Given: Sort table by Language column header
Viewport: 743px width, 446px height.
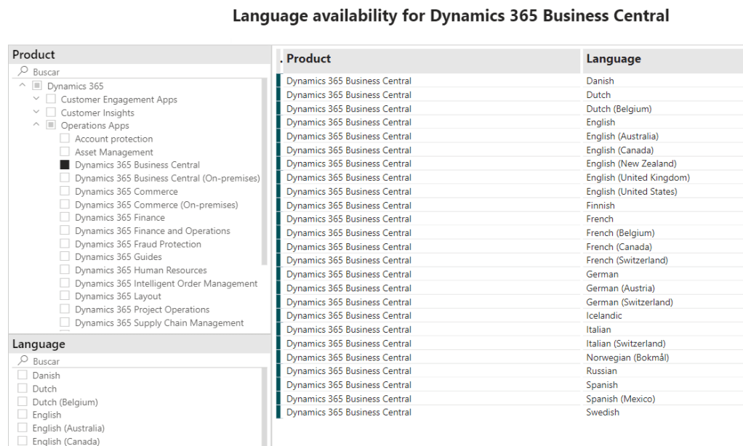Looking at the screenshot, I should [613, 59].
